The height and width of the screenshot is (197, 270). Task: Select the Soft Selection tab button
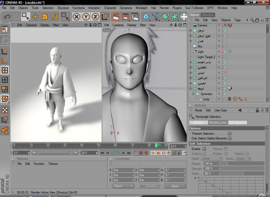pos(238,123)
